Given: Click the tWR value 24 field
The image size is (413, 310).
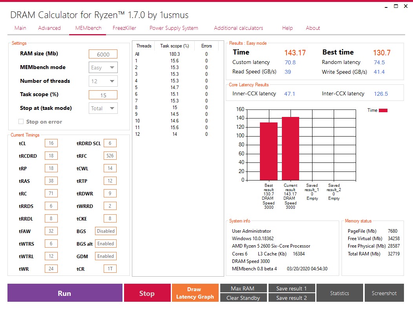Looking at the screenshot, I should pyautogui.click(x=51, y=269).
